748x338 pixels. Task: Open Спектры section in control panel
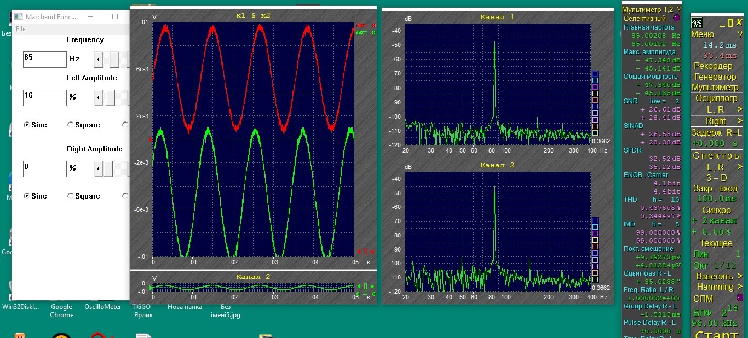click(x=716, y=156)
